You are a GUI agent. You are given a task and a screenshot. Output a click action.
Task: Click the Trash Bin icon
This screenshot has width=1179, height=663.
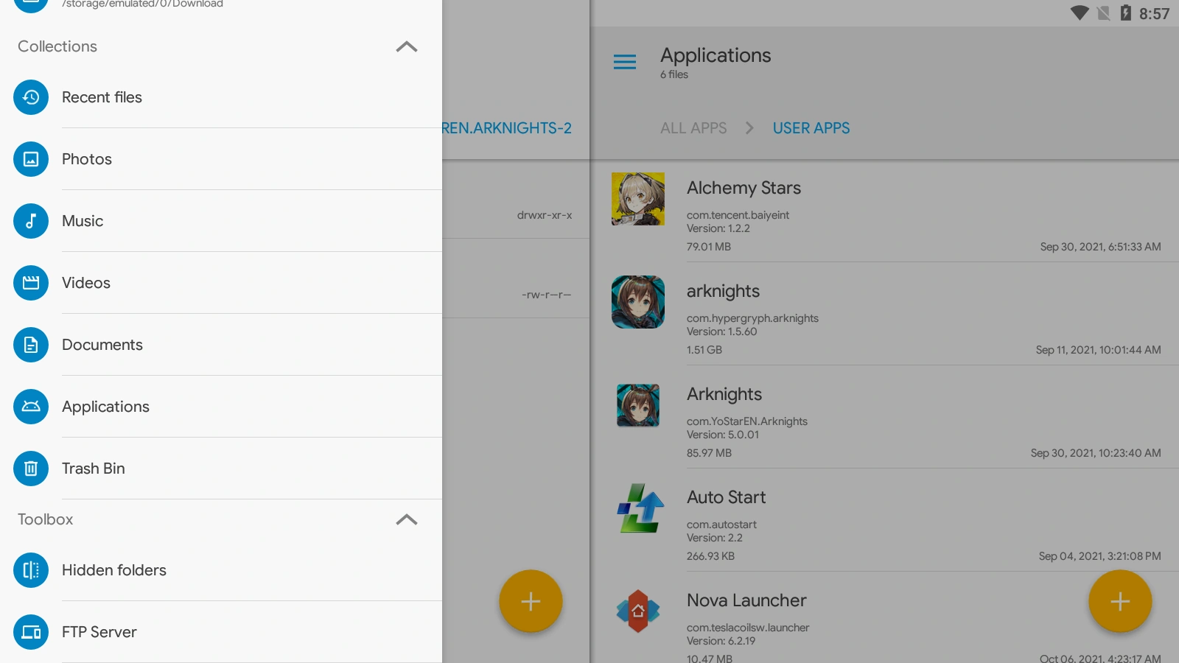pos(31,469)
